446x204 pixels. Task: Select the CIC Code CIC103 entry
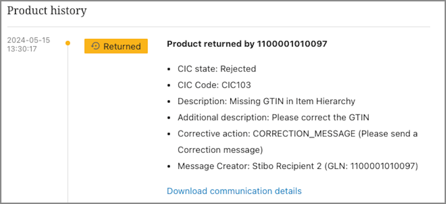(214, 85)
